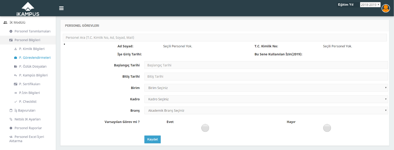Open the Eğitim Yıl 2018-2019 dropdown
This screenshot has width=394, height=150.
point(370,5)
